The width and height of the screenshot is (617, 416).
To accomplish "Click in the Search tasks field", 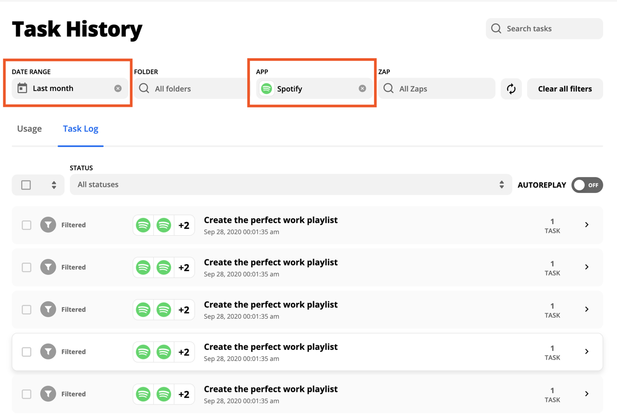I will [x=544, y=29].
